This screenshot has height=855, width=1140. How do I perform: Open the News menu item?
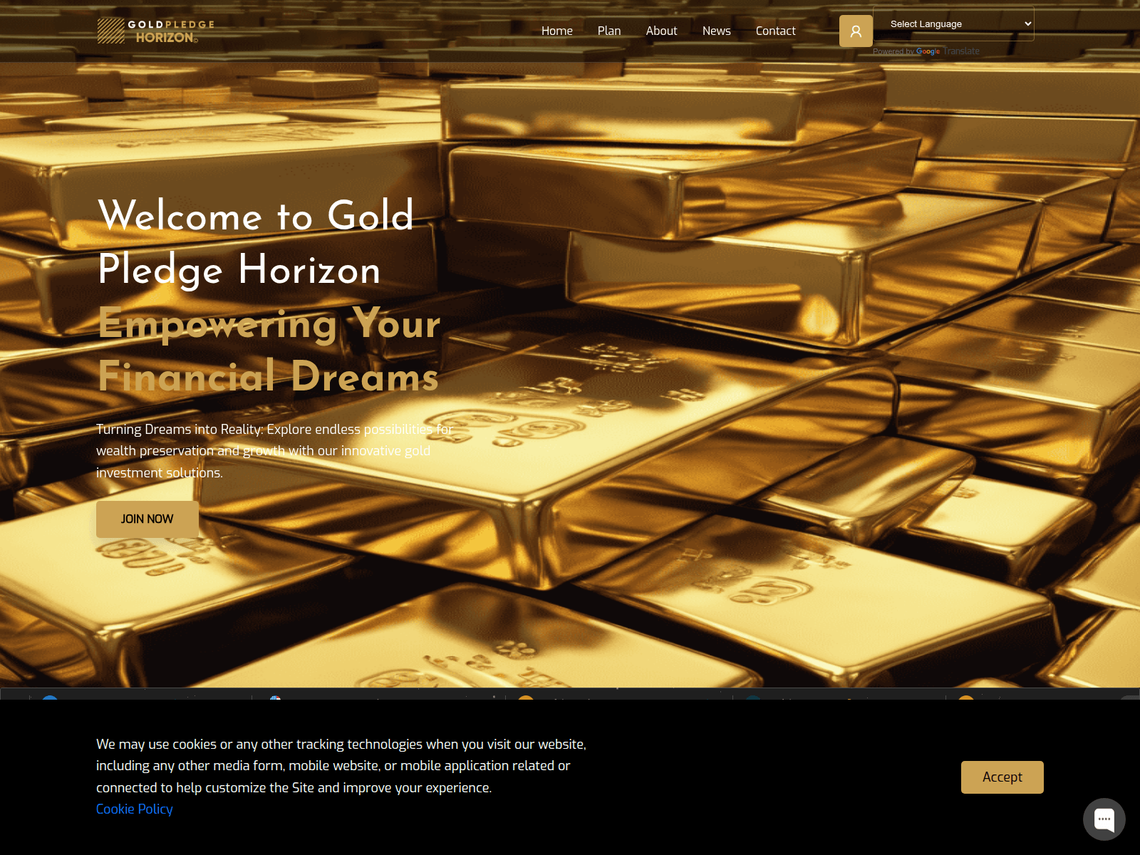tap(716, 31)
